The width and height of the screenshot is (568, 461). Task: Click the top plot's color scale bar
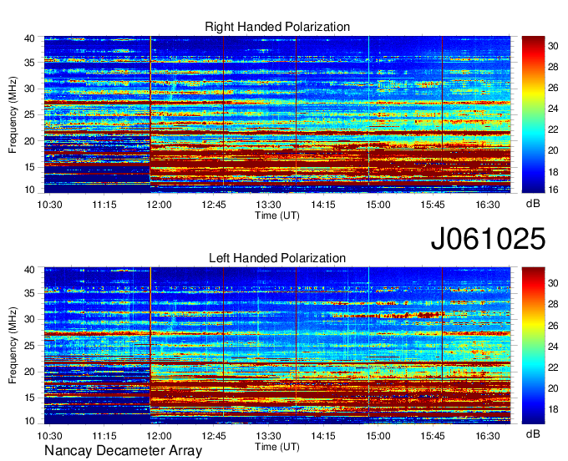[533, 114]
